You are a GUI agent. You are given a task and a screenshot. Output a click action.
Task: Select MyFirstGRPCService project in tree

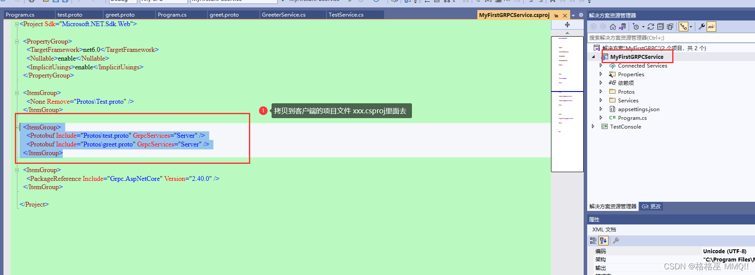[636, 57]
